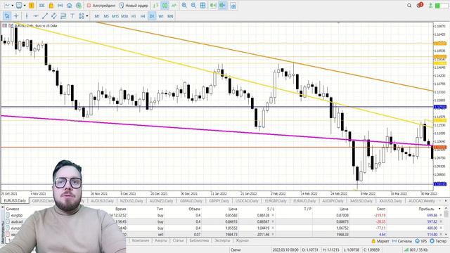Switch chart to line chart icon

(174, 6)
